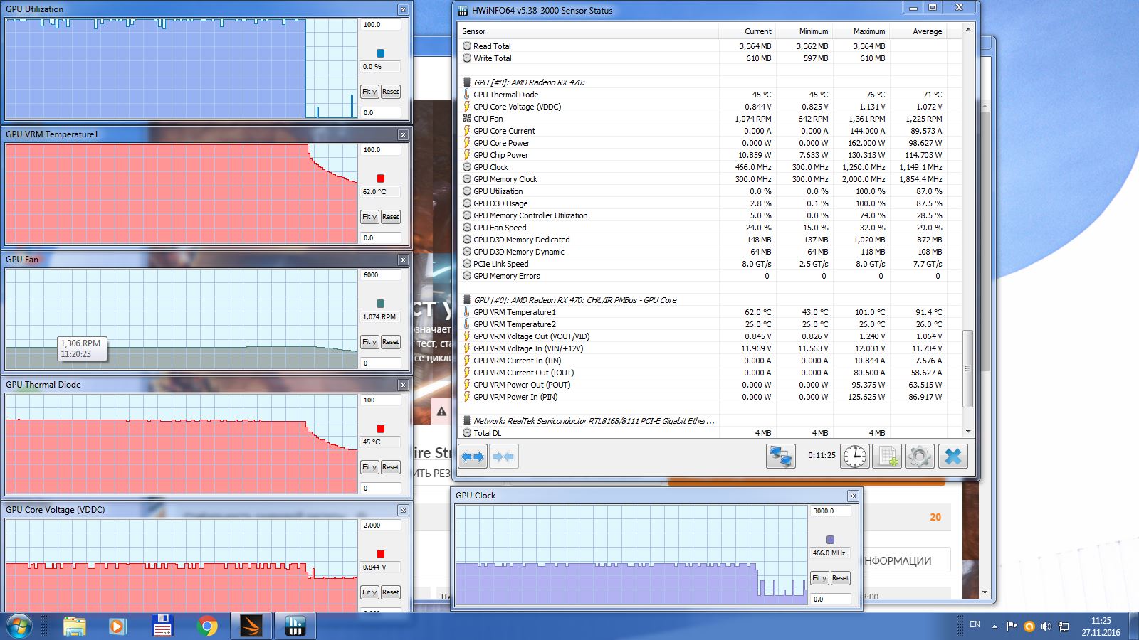Click the Read Total row icon
Viewport: 1139px width, 640px height.
[467, 46]
